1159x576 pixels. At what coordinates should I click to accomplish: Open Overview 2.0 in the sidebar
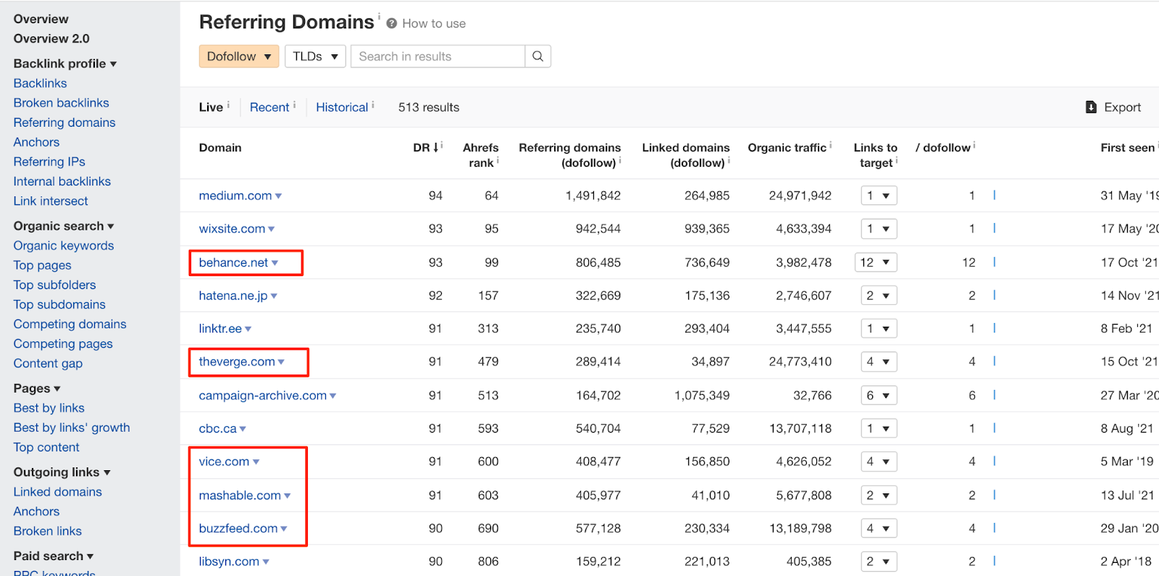point(51,38)
